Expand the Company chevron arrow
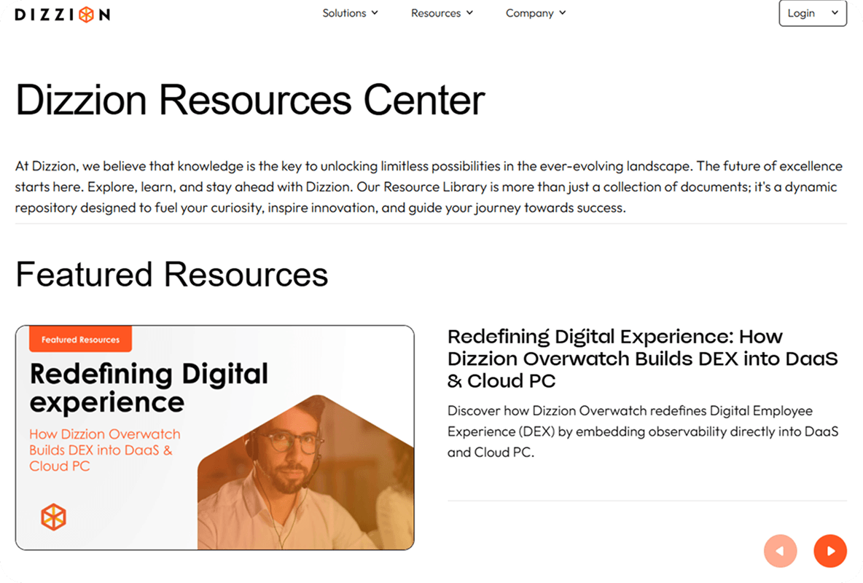The image size is (863, 583). click(563, 12)
